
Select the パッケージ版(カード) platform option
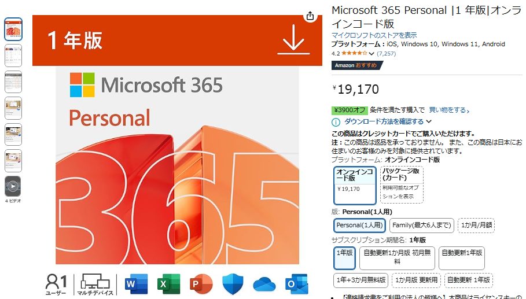coord(402,184)
